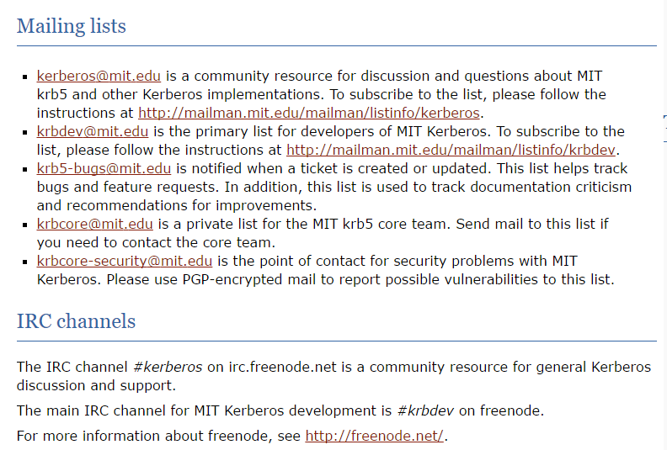The image size is (667, 450).
Task: Visit the mailman listinfo/krbdev URL
Action: 451,150
